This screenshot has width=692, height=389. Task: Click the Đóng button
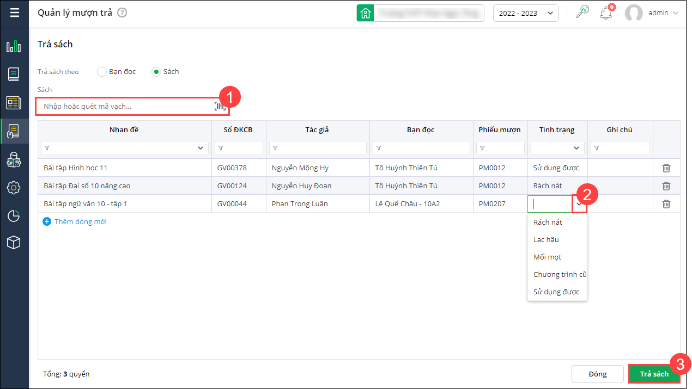click(597, 374)
